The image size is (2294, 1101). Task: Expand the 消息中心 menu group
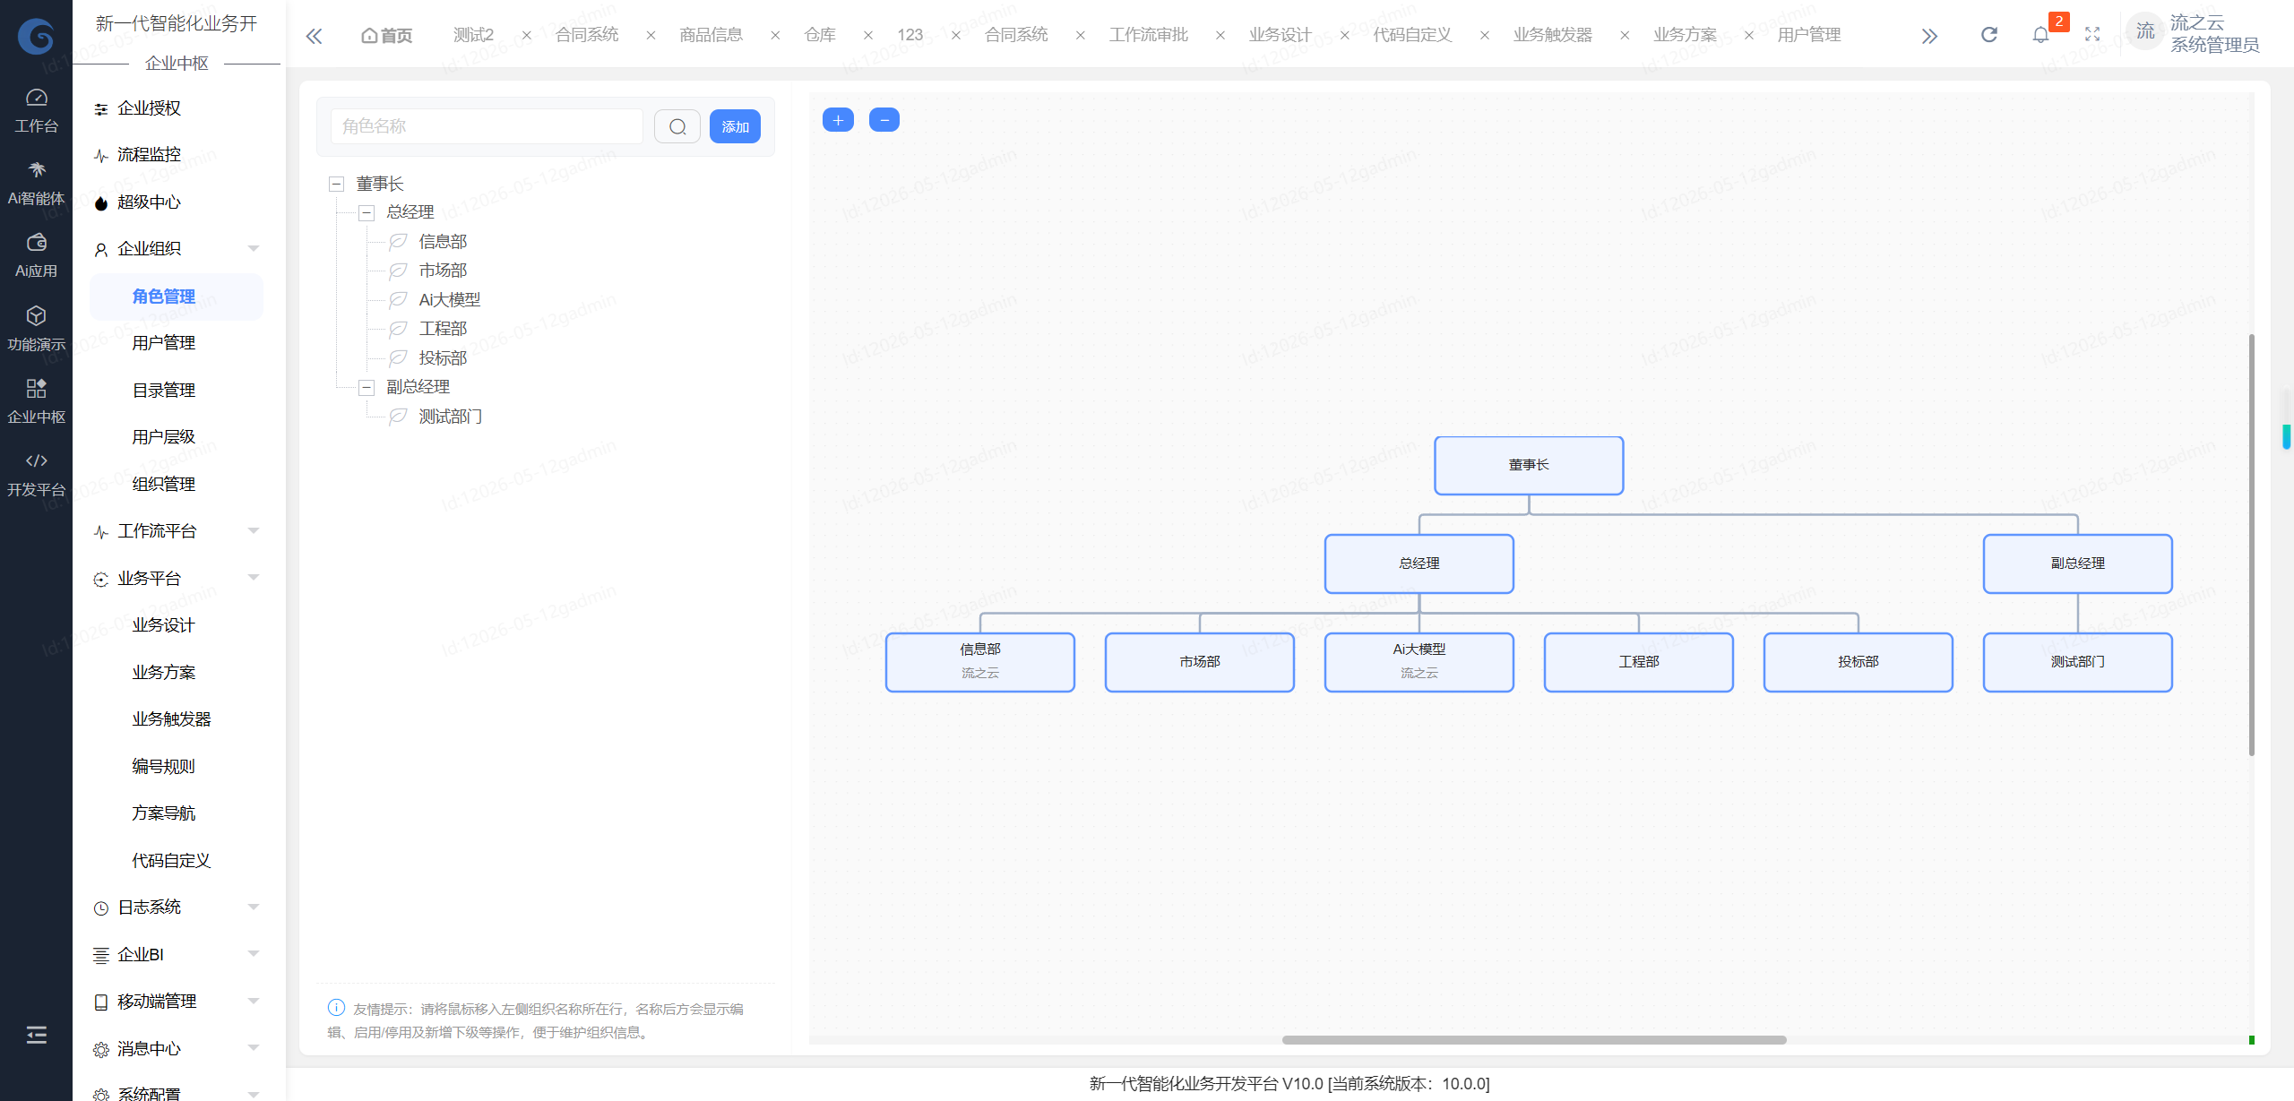click(254, 1049)
